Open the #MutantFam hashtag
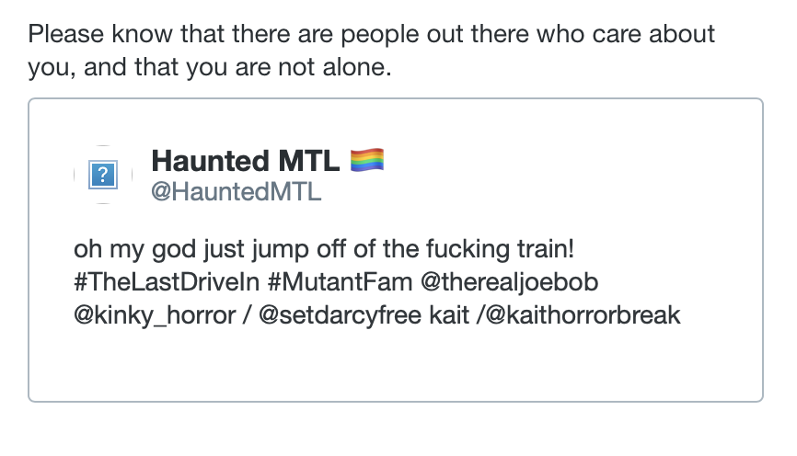The height and width of the screenshot is (456, 797). [340, 282]
